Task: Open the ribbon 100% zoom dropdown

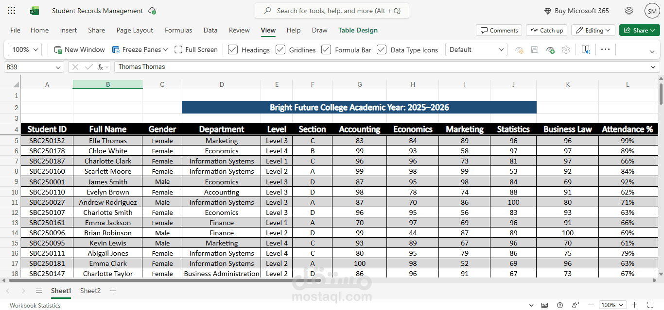Action: [x=24, y=49]
